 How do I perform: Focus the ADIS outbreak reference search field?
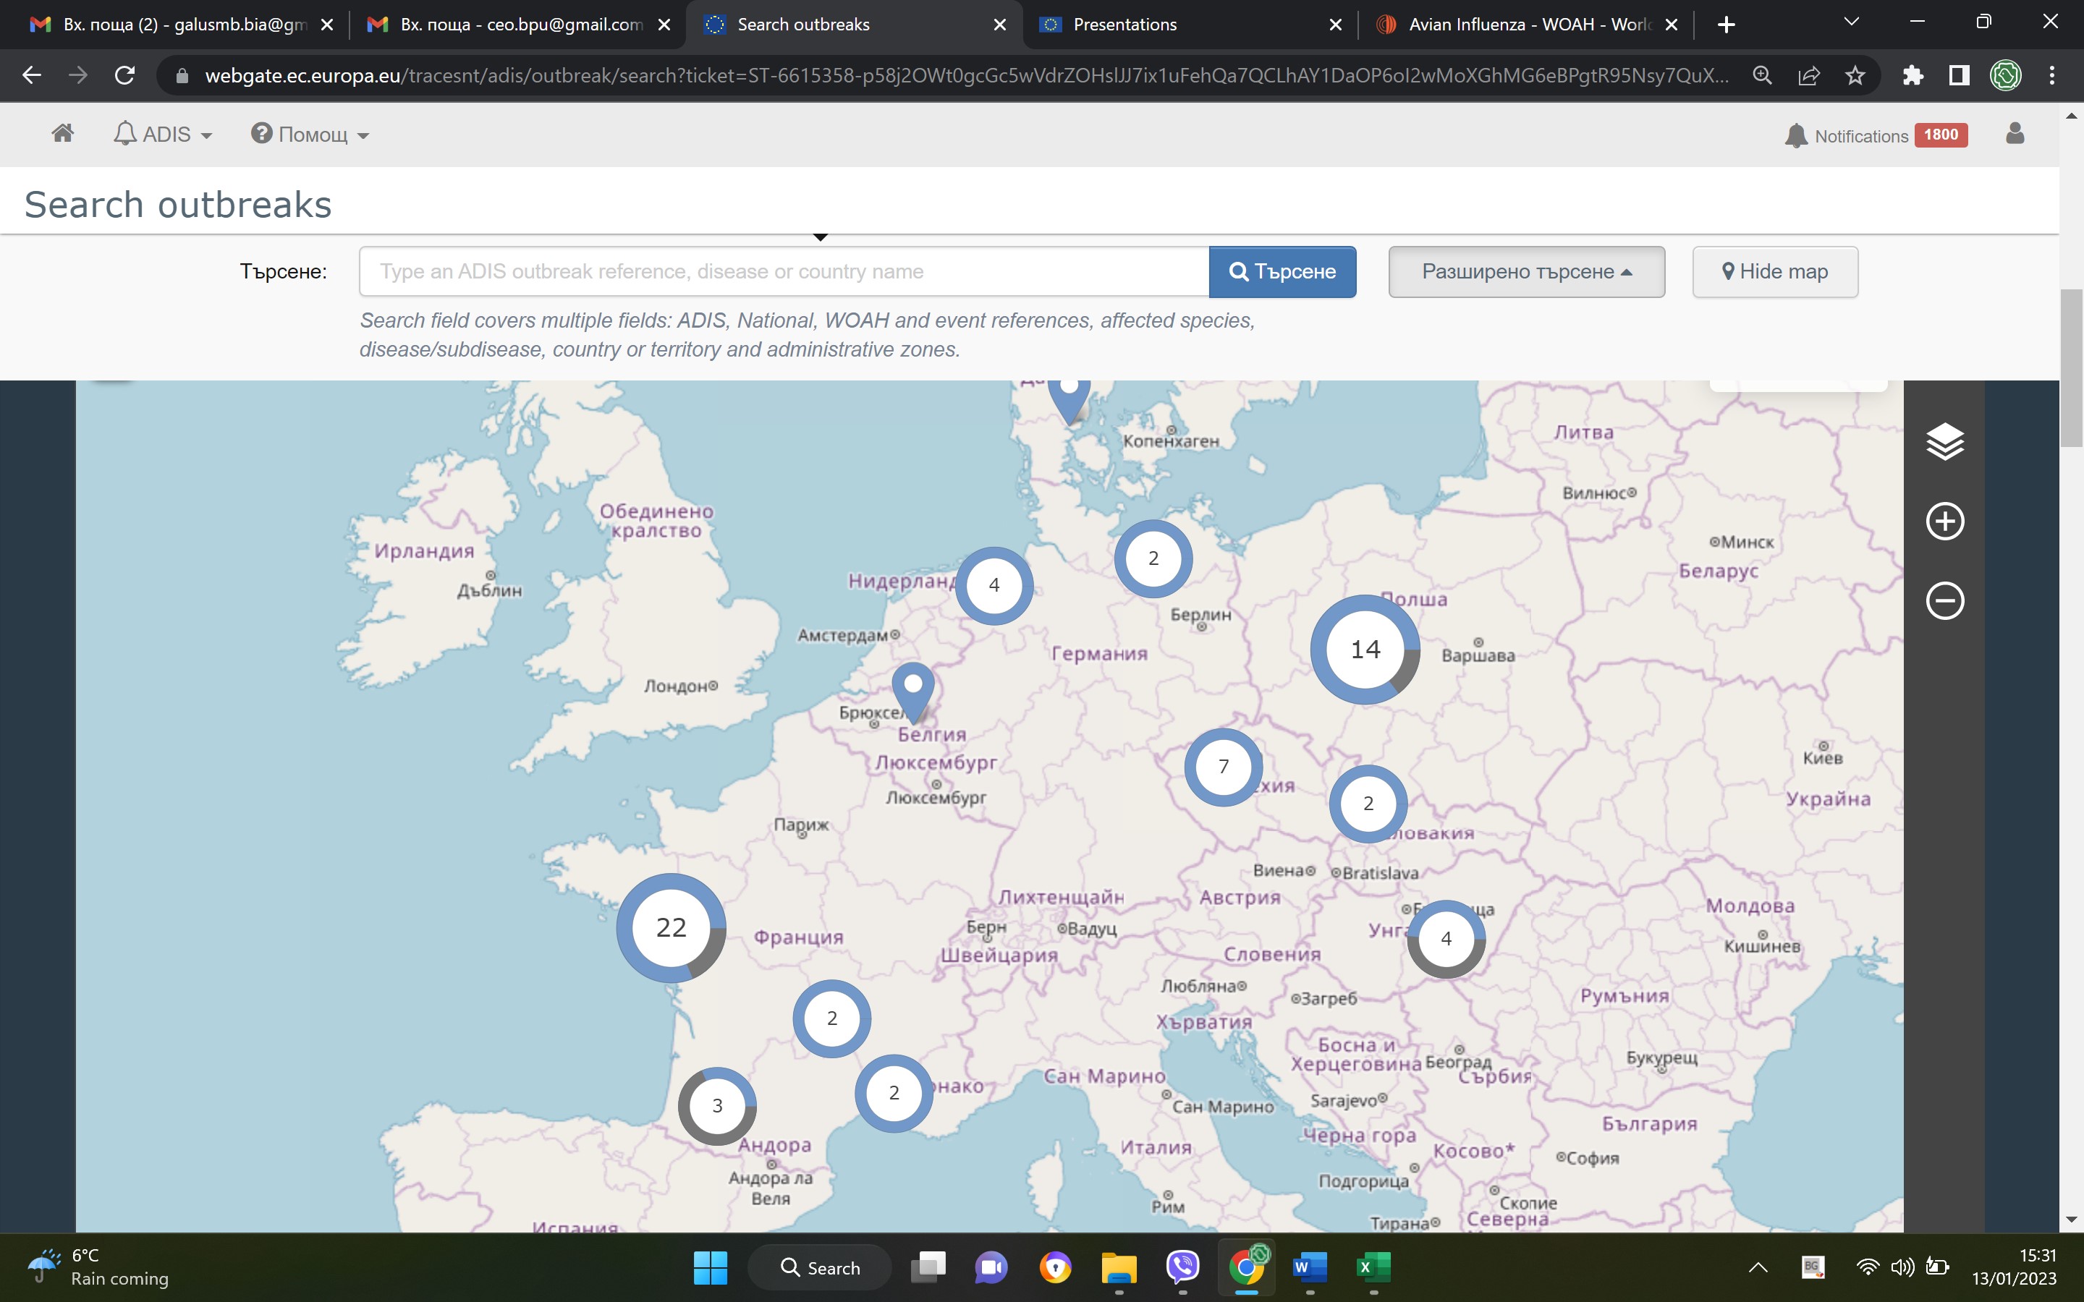click(784, 271)
